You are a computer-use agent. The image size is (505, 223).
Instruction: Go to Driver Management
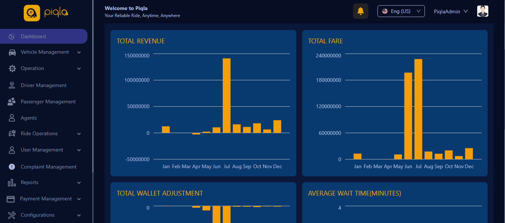click(x=44, y=85)
